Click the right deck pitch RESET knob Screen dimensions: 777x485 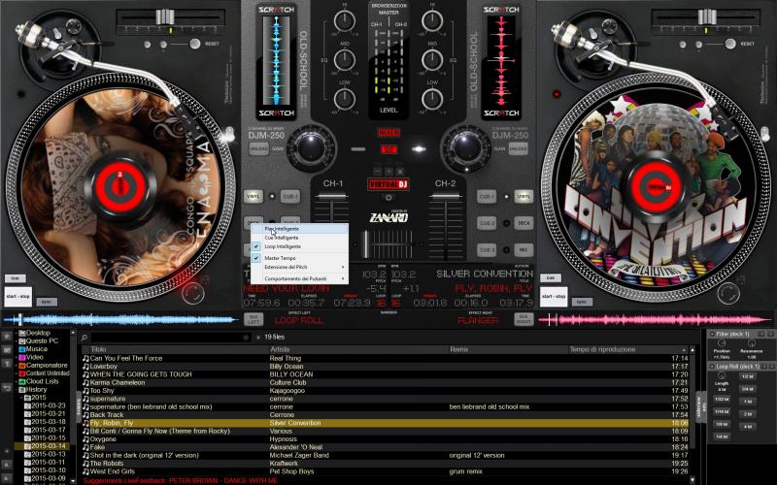[x=730, y=44]
